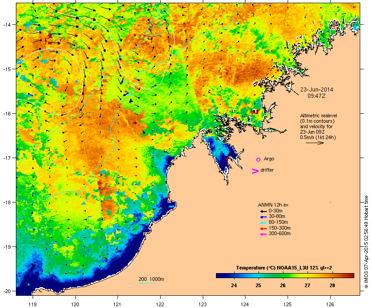The width and height of the screenshot is (372, 308).
Task: Click the time label 09:47Z
Action: click(317, 96)
